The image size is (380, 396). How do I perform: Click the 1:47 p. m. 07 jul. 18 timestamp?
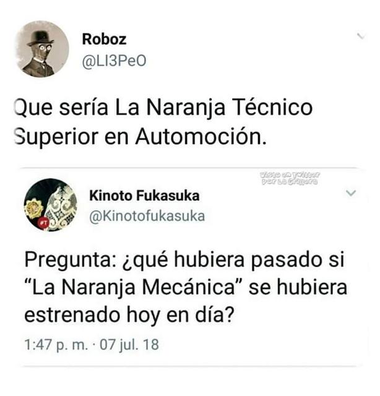click(x=92, y=345)
